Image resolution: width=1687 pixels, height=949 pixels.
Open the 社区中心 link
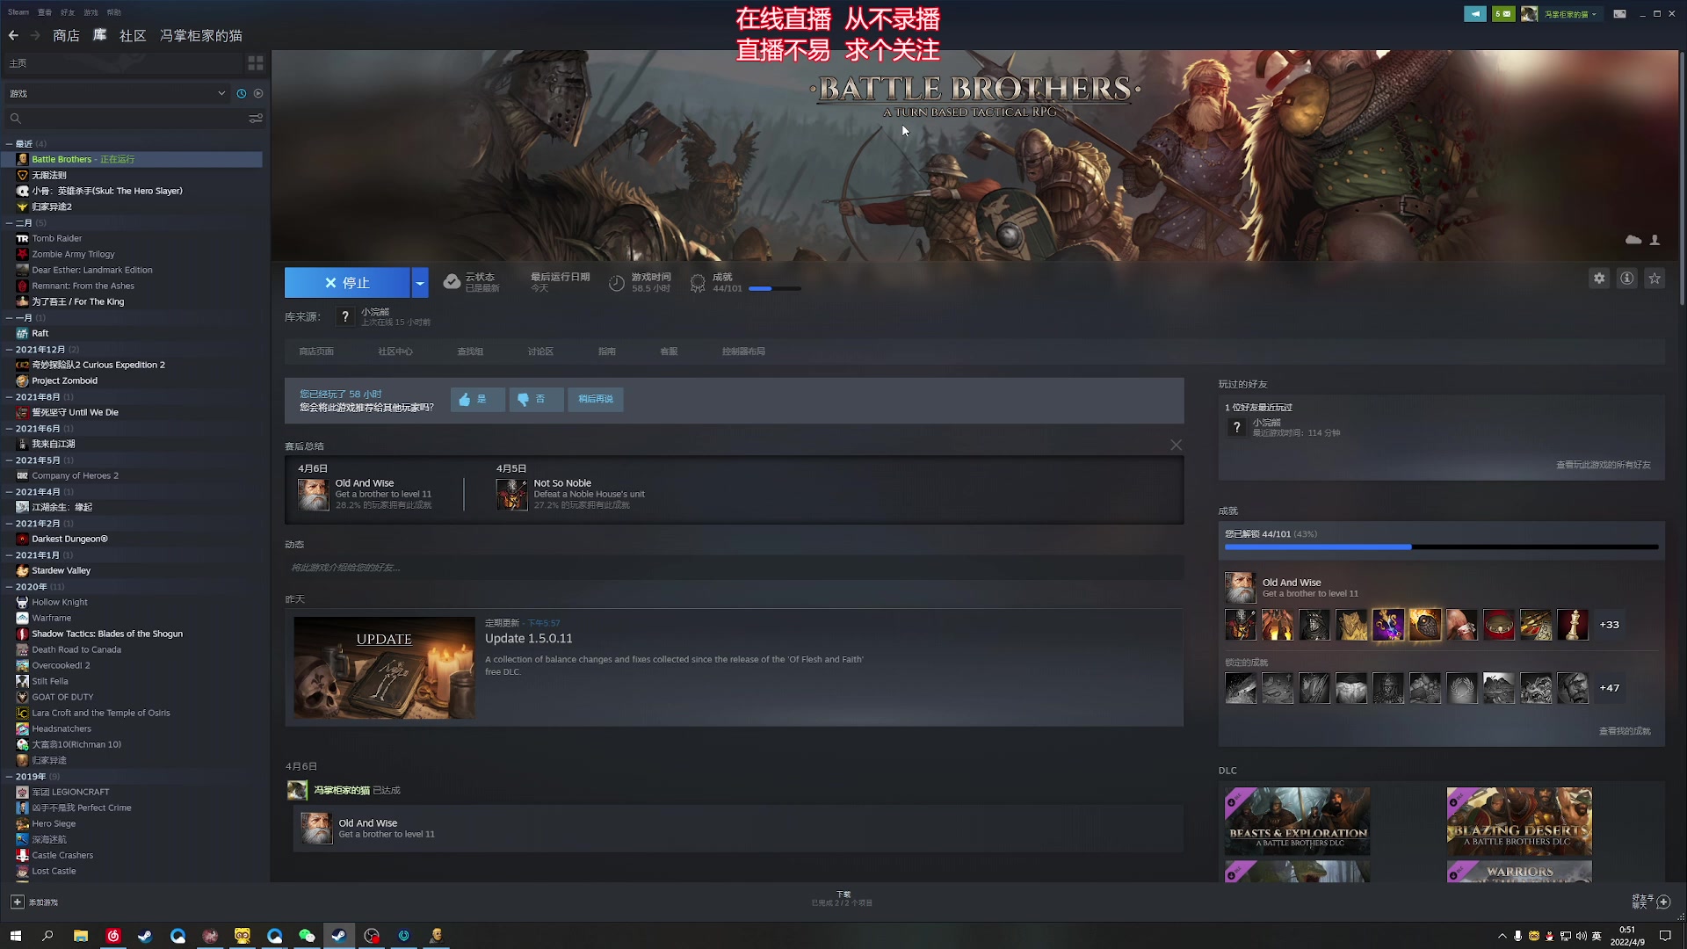[395, 351]
